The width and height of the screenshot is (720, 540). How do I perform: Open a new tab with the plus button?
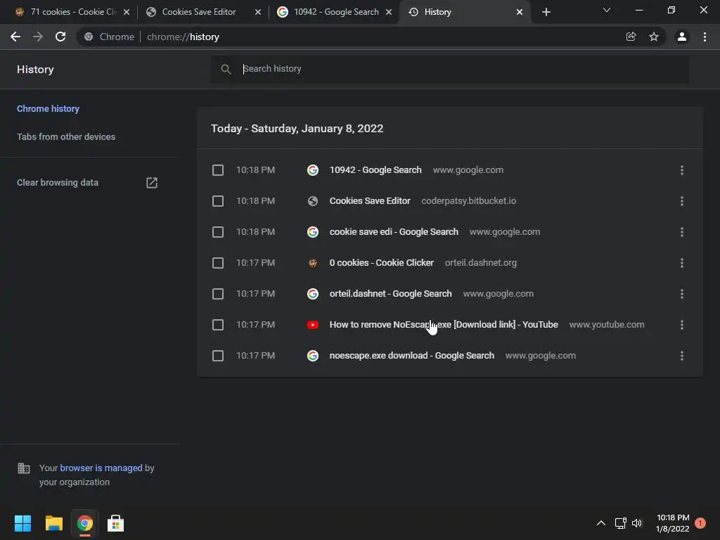click(546, 12)
